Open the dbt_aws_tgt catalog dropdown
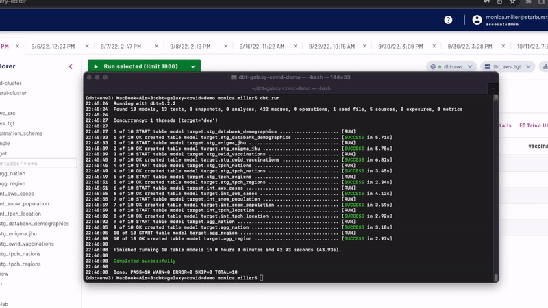548x308 pixels. [508, 66]
